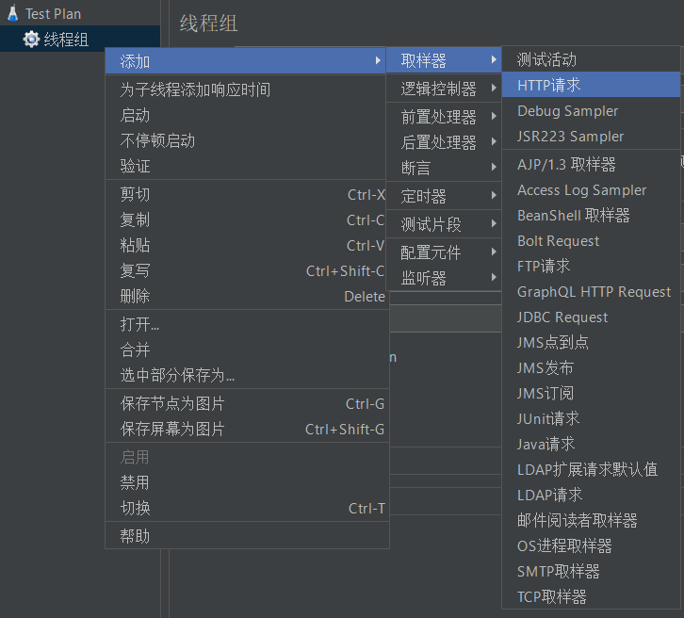The width and height of the screenshot is (684, 618).
Task: Click 帮助 in context menu
Action: (x=135, y=536)
